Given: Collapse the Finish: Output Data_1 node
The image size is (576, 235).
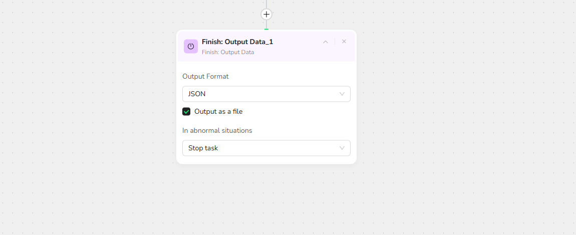Looking at the screenshot, I should pos(326,42).
